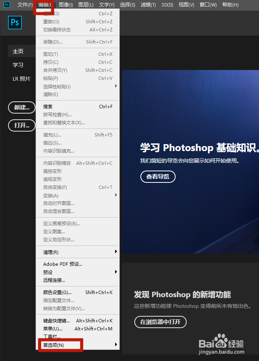Choose 查找和替换文本(X)... menu item
The width and height of the screenshot is (259, 361).
[78, 123]
